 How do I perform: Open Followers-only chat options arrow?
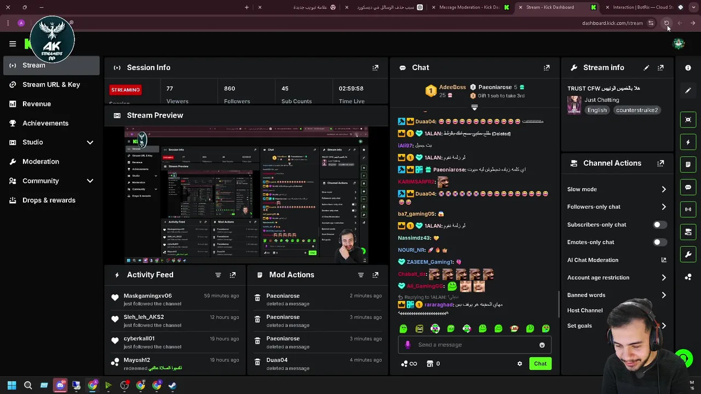pos(664,207)
